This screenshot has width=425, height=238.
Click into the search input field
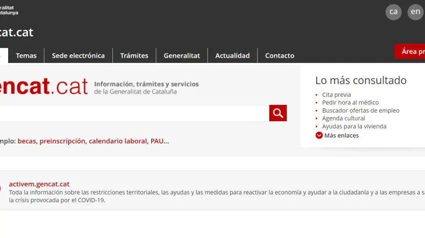(133, 113)
